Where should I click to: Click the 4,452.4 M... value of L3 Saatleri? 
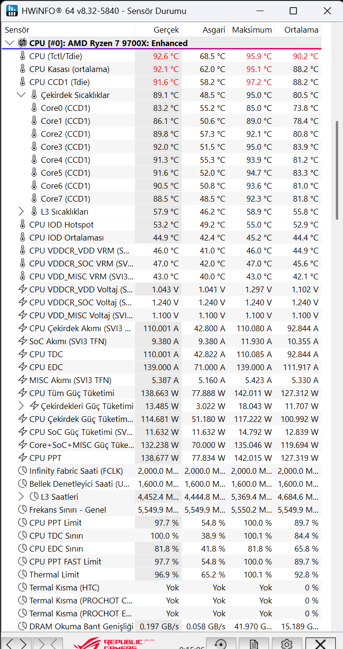(159, 497)
